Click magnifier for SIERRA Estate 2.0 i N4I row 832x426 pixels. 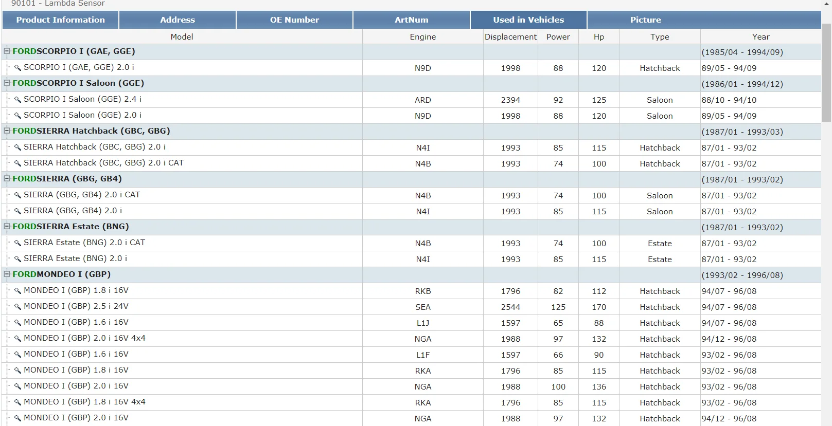click(x=17, y=259)
